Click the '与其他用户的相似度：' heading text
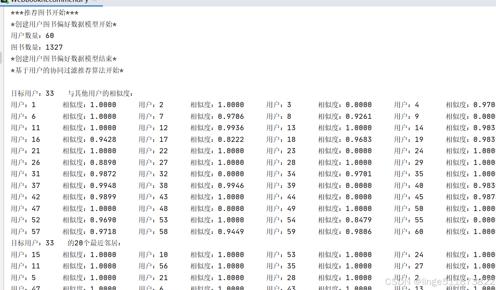 [101, 94]
